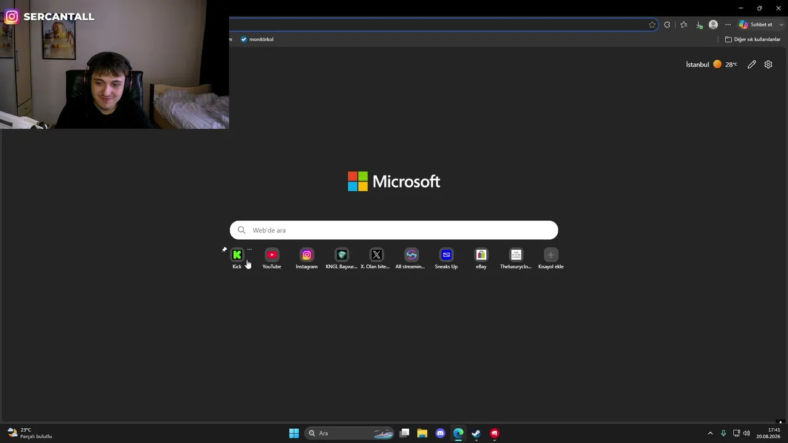Click the Sohbet et Copilot button
Viewport: 788px width, 443px height.
coord(756,25)
